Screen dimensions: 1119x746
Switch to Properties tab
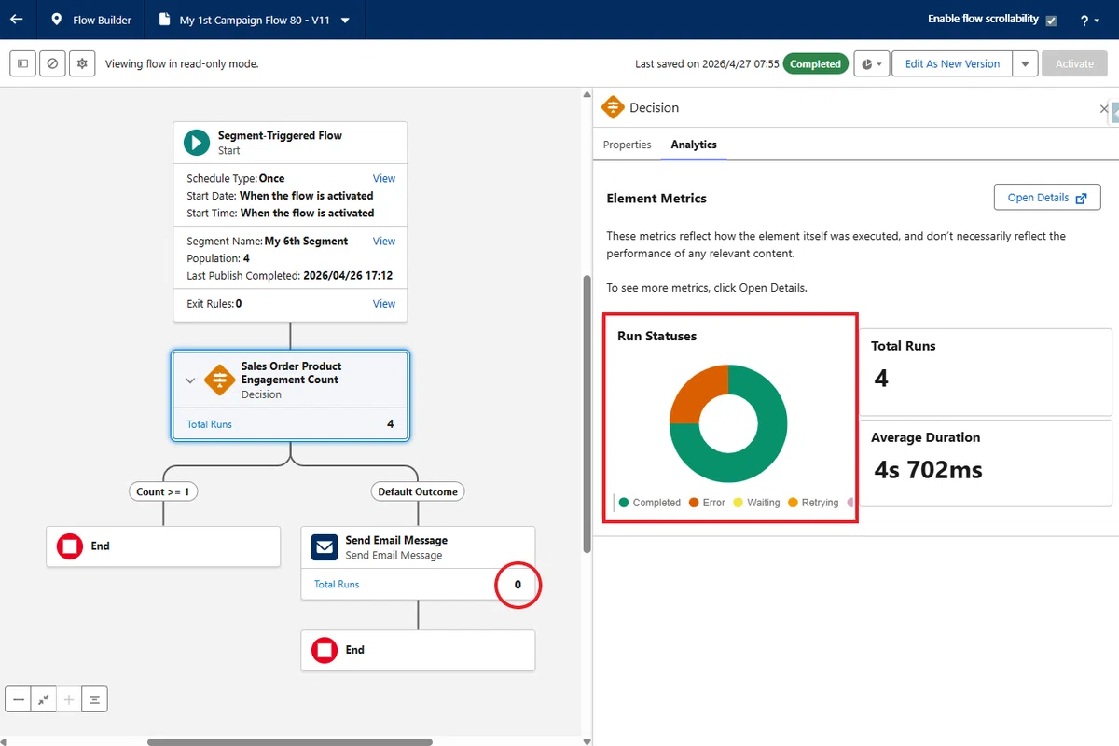[627, 145]
